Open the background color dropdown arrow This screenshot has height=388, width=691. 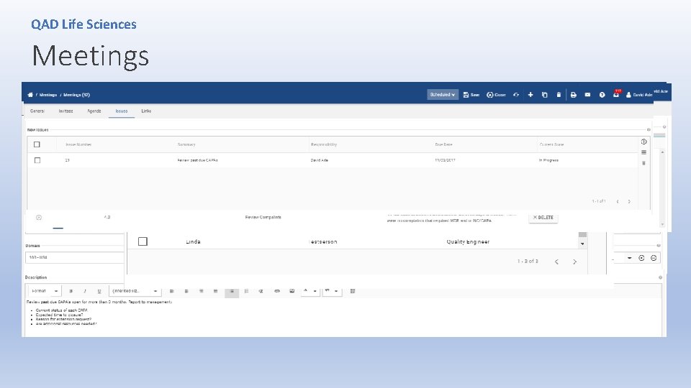coord(336,291)
